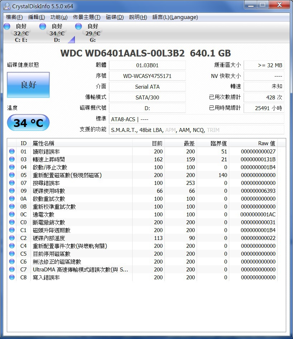Image resolution: width=293 pixels, height=339 pixels.
Task: Select the C: E: disk at 32 °C
Action: click(21, 33)
